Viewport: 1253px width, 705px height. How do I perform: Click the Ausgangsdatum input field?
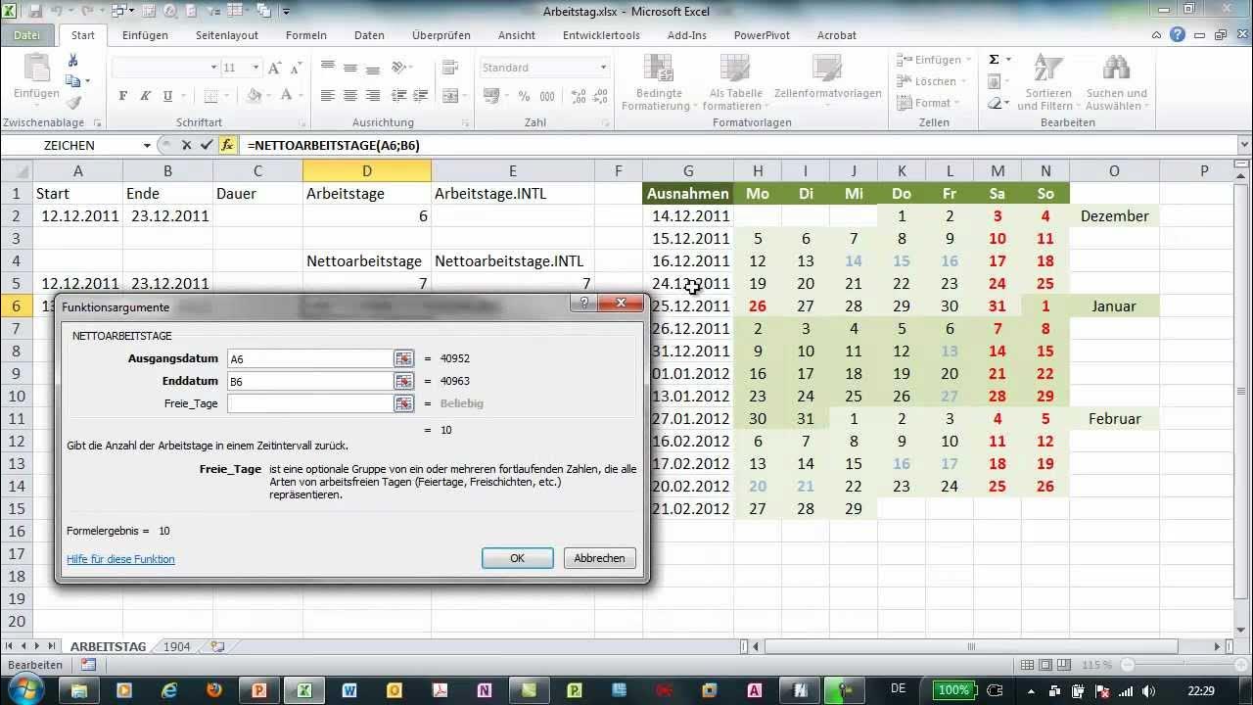pos(309,358)
